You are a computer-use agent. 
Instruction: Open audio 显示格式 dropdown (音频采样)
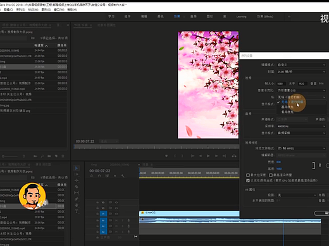tap(301, 133)
